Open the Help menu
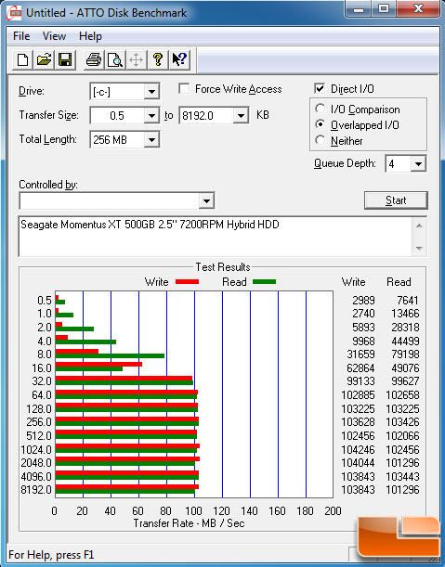This screenshot has height=567, width=445. 90,36
